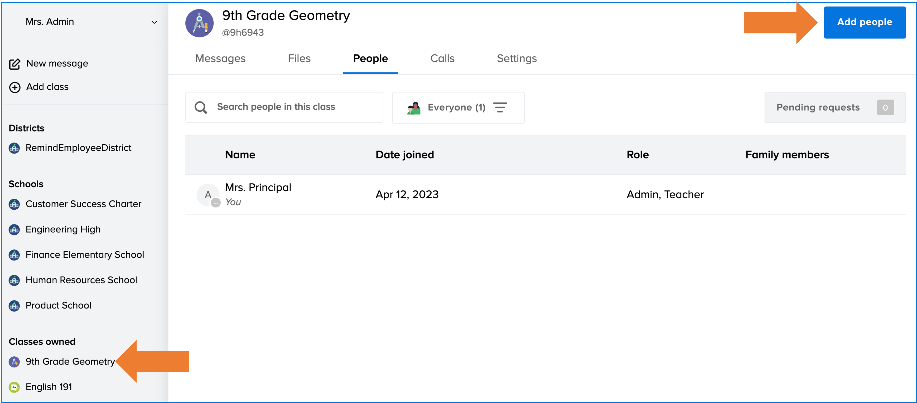This screenshot has height=403, width=917.
Task: Click the Add class plus icon
Action: click(15, 87)
